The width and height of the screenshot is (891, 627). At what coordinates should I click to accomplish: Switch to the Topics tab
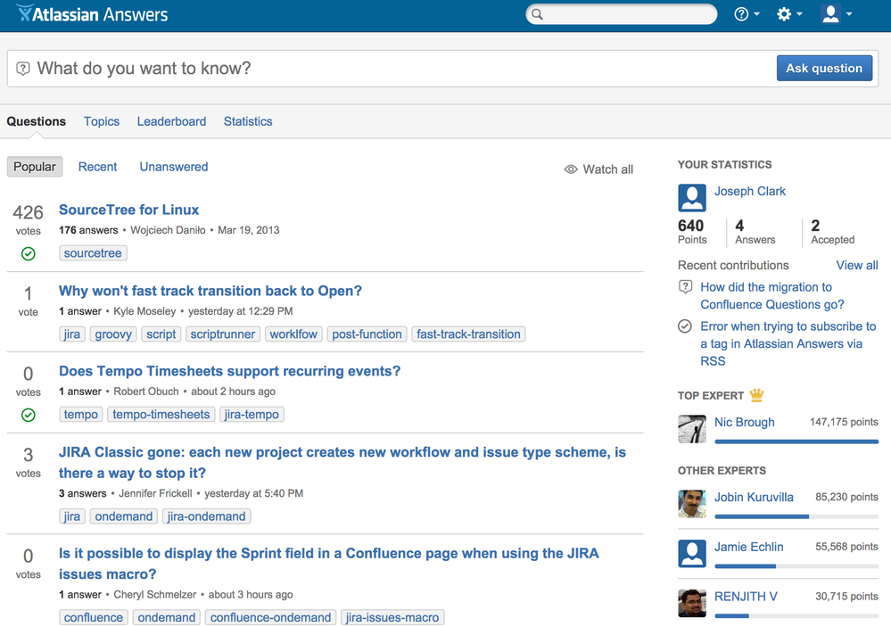tap(102, 121)
